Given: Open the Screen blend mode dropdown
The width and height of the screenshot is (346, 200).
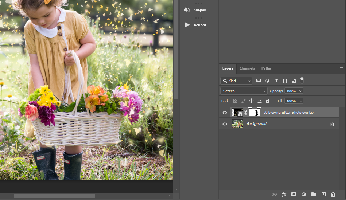Looking at the screenshot, I should pyautogui.click(x=244, y=91).
